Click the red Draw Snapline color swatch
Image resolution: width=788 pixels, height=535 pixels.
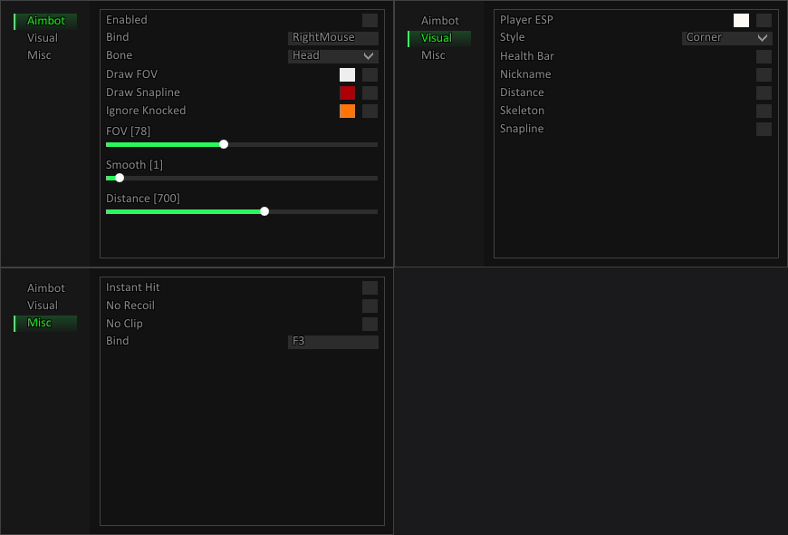(x=349, y=92)
